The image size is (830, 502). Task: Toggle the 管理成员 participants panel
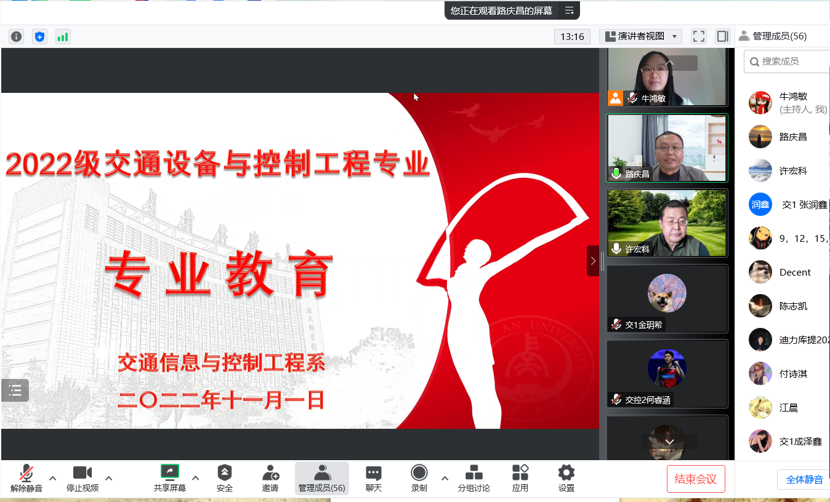tap(321, 478)
